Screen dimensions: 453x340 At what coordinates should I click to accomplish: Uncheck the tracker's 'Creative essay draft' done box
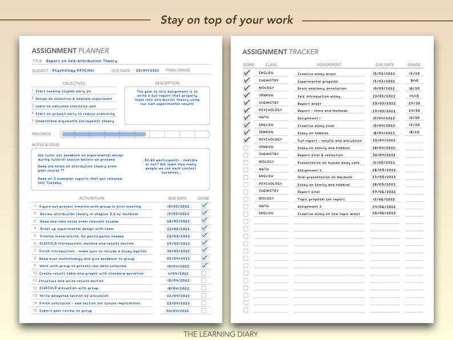click(x=246, y=74)
